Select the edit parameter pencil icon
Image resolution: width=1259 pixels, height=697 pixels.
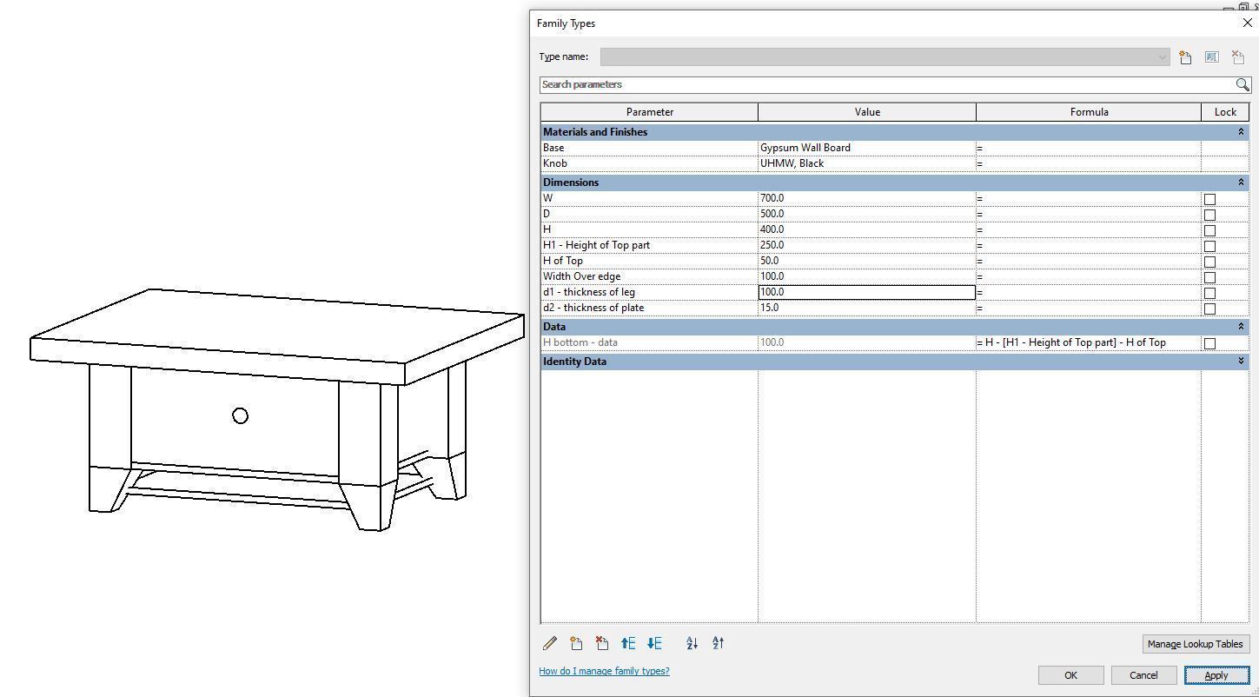pos(550,643)
